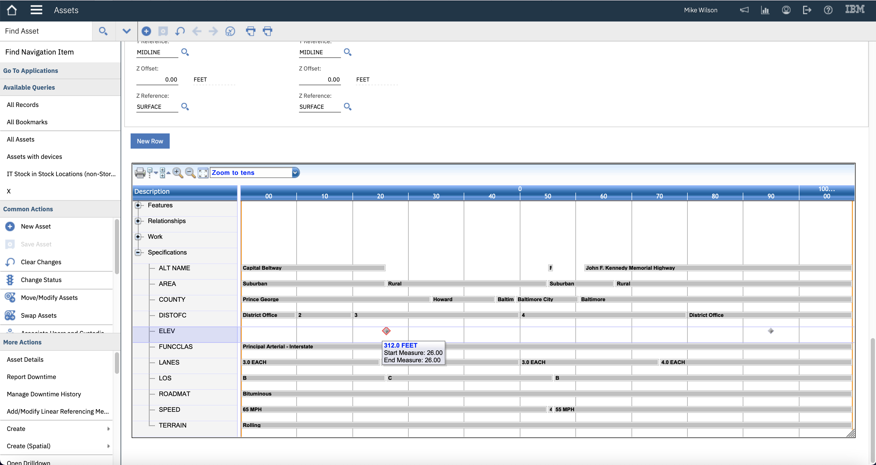Click the New Record plus icon in toolbar

[x=146, y=31]
